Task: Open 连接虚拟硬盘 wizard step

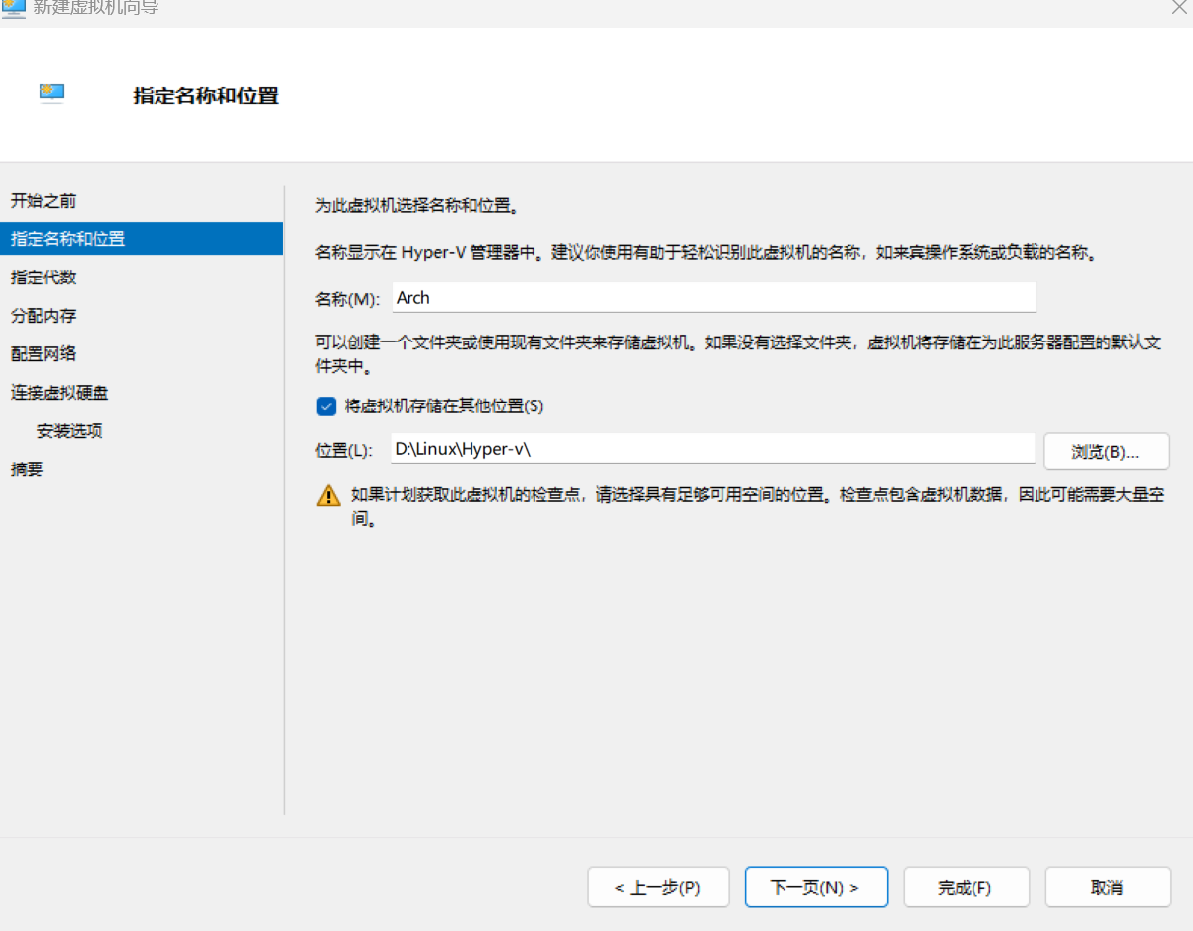Action: click(x=60, y=393)
